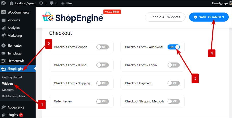Expand the New content menu
The image size is (232, 118).
pos(67,3)
